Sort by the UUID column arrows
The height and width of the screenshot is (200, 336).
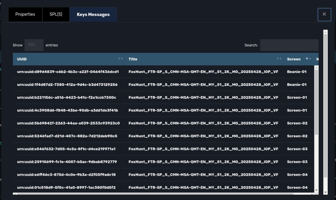pyautogui.click(x=120, y=59)
